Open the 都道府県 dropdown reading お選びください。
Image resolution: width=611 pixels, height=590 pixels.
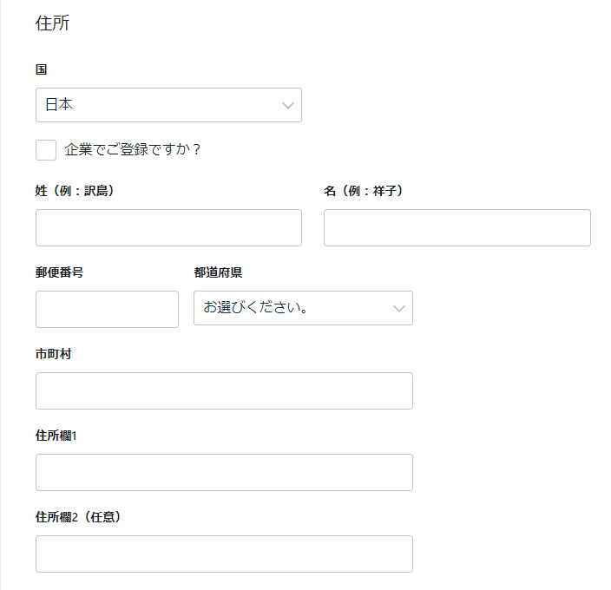[x=303, y=308]
